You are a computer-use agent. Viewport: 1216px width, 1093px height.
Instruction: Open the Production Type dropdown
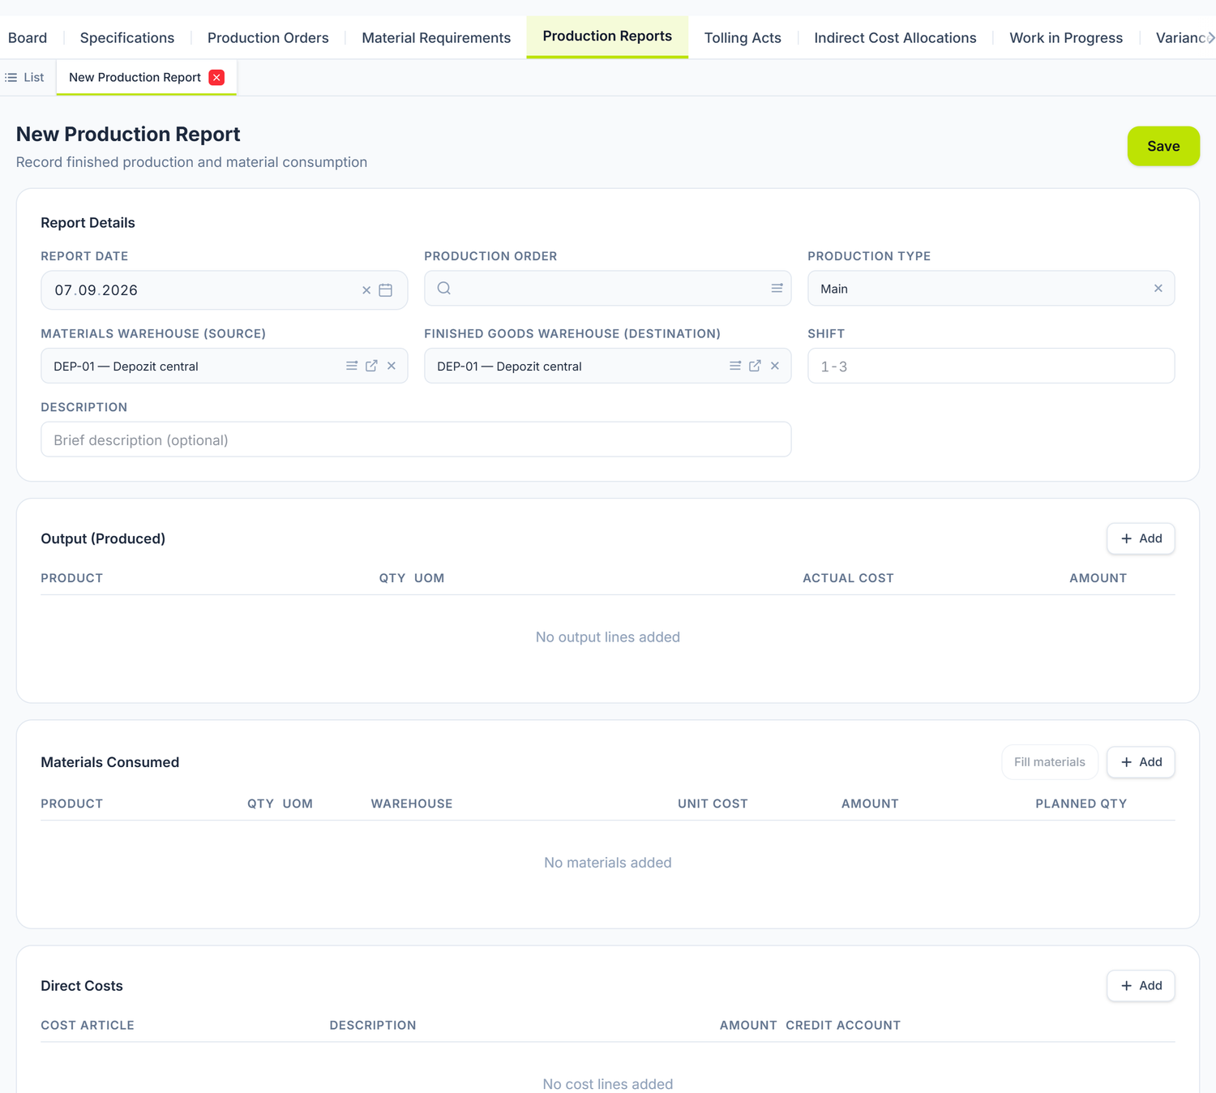[x=991, y=288]
